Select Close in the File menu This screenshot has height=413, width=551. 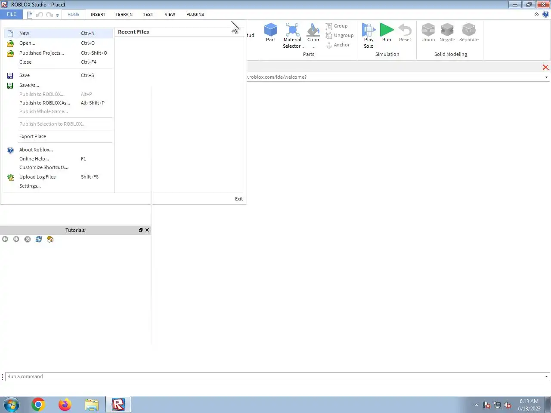point(58,62)
